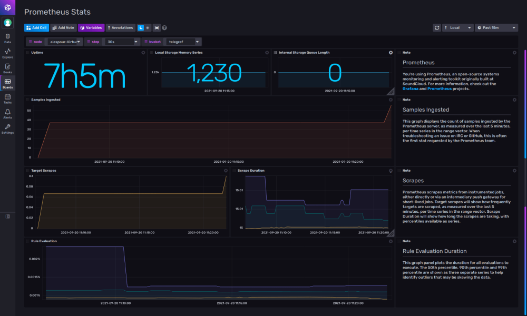Click the Add Cell button
Viewport: 527px width, 316px height.
tap(36, 27)
